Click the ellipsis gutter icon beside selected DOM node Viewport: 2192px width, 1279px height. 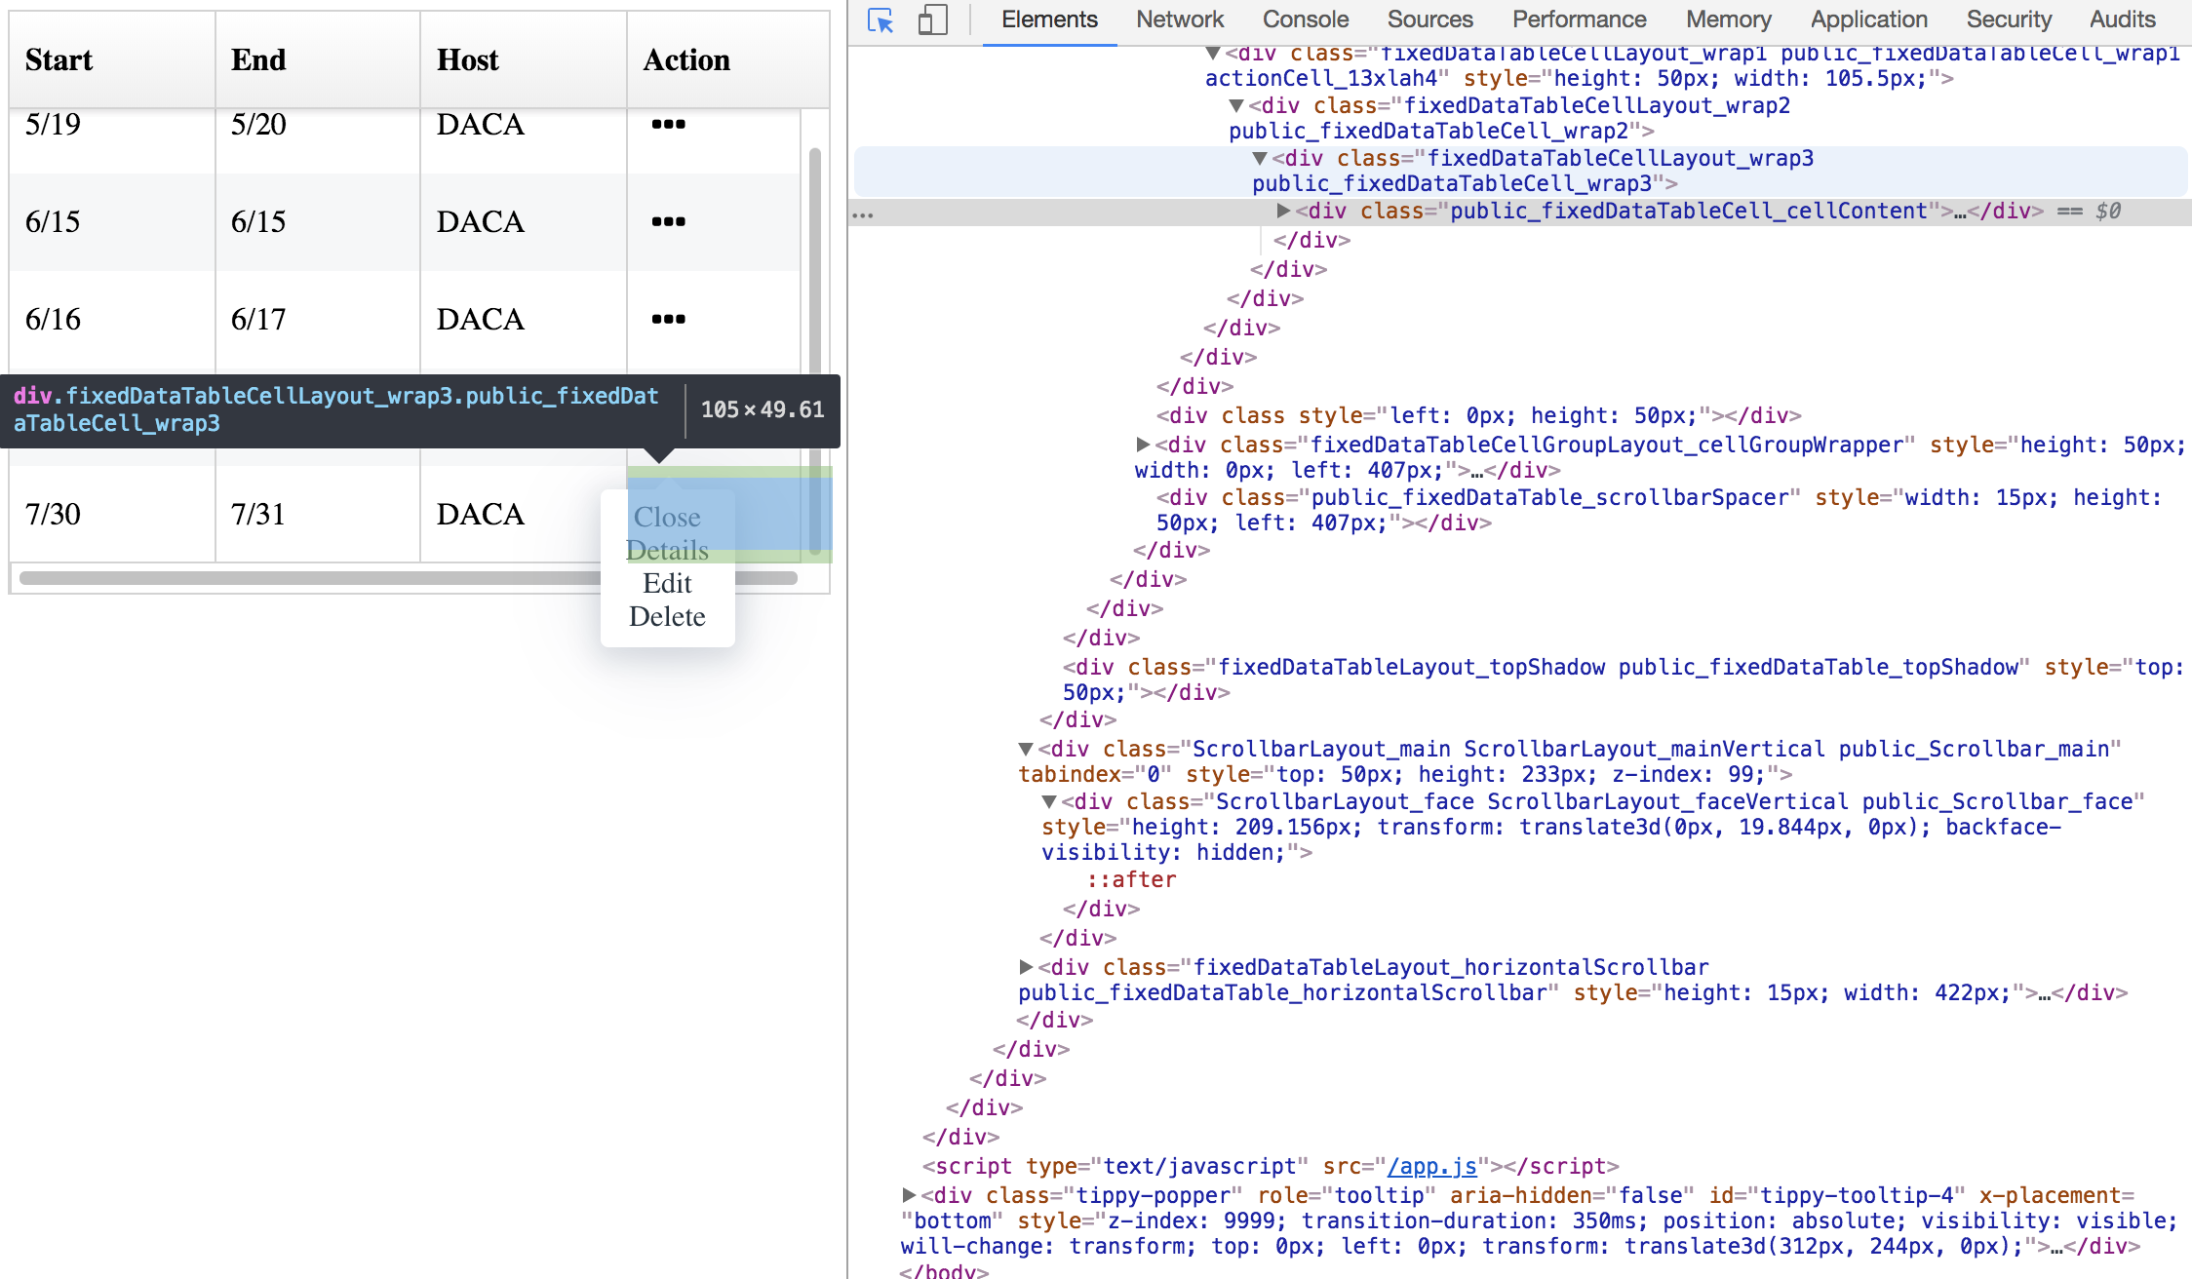(x=863, y=213)
